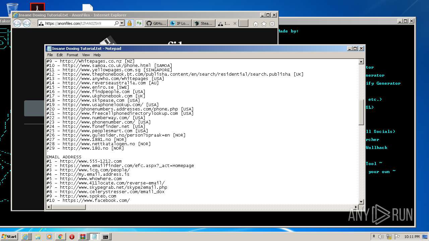429x241 pixels.
Task: Open Notepad Edit menu
Action: tap(60, 55)
